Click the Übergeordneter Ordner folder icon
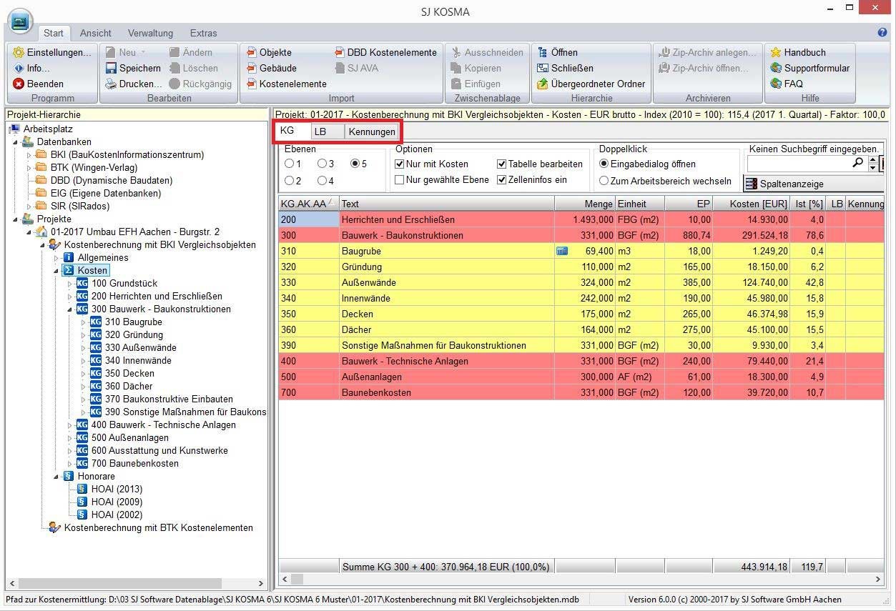896x611 pixels. pos(543,84)
